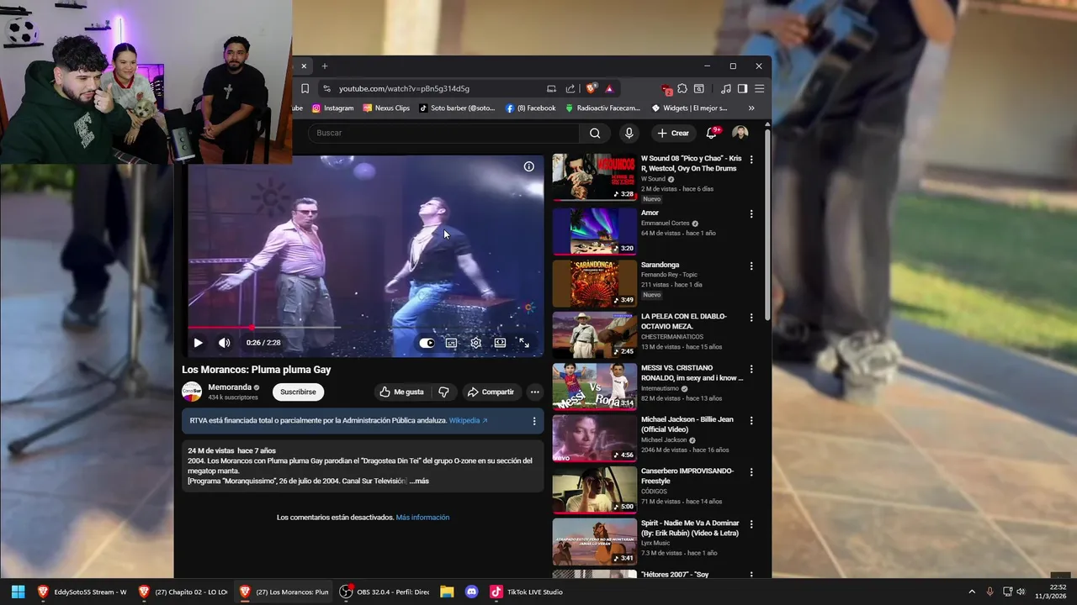Screen dimensions: 1077x605
Task: Open the Compartir share button
Action: pyautogui.click(x=491, y=392)
